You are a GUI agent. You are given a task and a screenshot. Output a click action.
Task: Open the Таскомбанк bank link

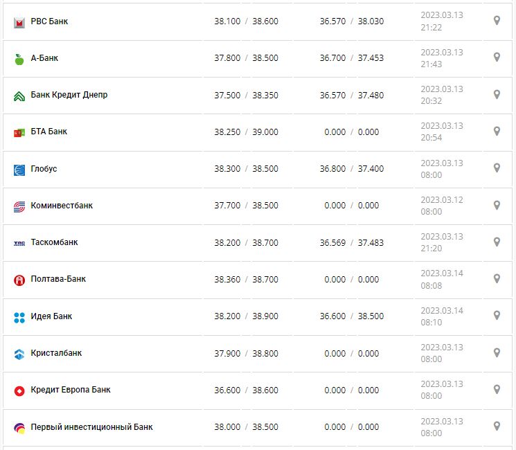point(55,242)
